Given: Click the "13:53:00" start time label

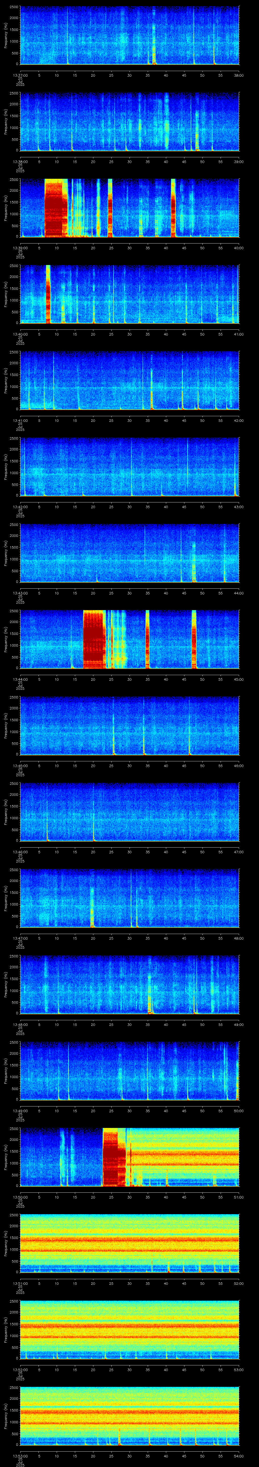Looking at the screenshot, I should [20, 1456].
